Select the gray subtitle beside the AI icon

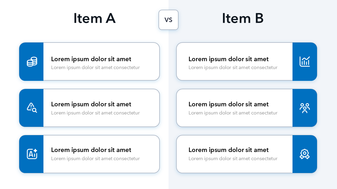click(95, 159)
